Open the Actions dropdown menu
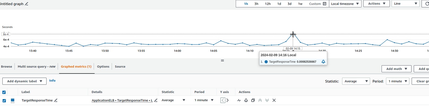Image resolution: width=429 pixels, height=110 pixels. [x=376, y=4]
